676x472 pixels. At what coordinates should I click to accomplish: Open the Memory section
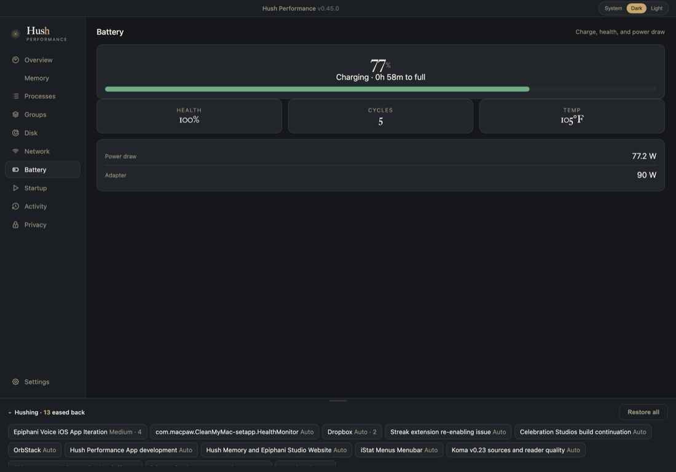(37, 78)
